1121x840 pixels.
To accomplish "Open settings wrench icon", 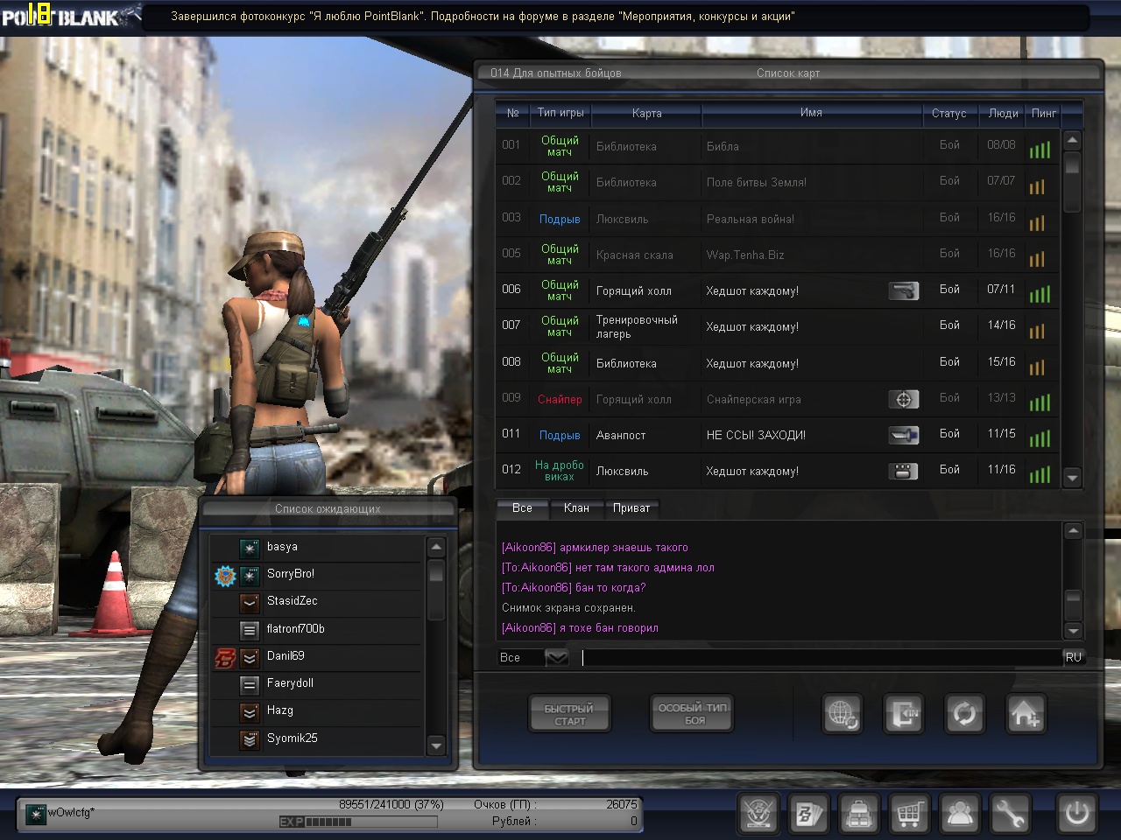I will tap(1010, 814).
